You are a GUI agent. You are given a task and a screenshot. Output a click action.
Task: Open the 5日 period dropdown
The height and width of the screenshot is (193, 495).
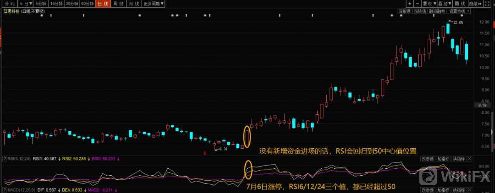pyautogui.click(x=25, y=4)
